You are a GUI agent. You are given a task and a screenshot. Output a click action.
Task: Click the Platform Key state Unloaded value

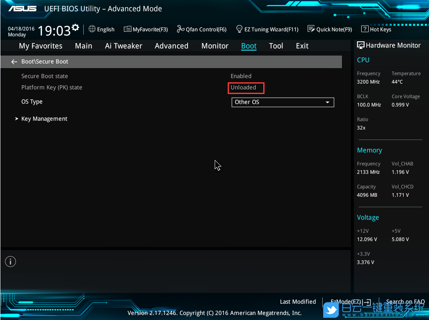243,88
